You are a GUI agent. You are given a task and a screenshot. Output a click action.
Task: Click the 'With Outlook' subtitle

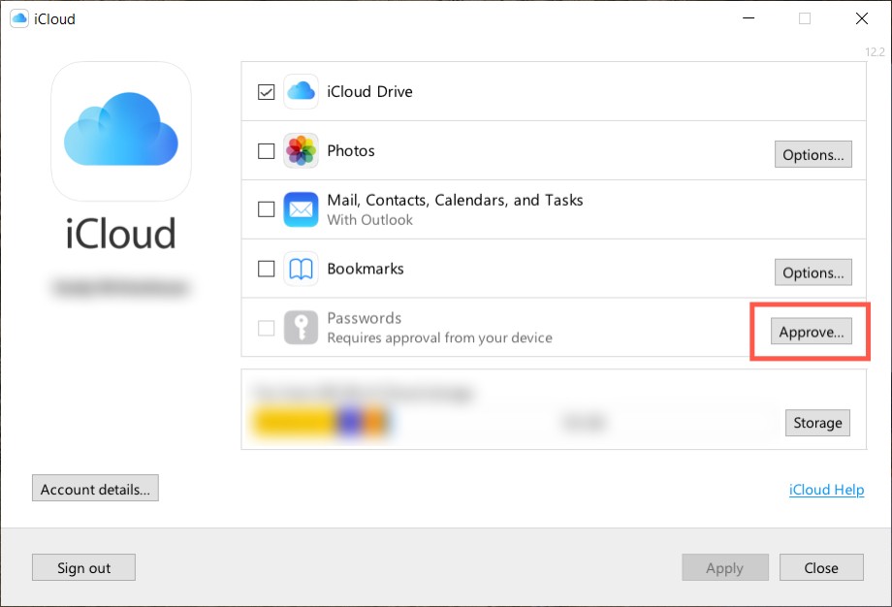point(369,219)
